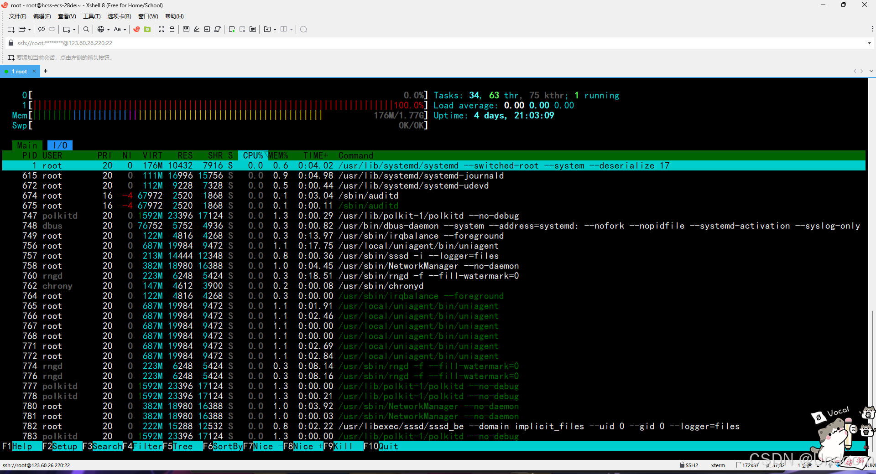The width and height of the screenshot is (876, 474).
Task: Expand the address bar history dropdown
Action: pyautogui.click(x=869, y=43)
